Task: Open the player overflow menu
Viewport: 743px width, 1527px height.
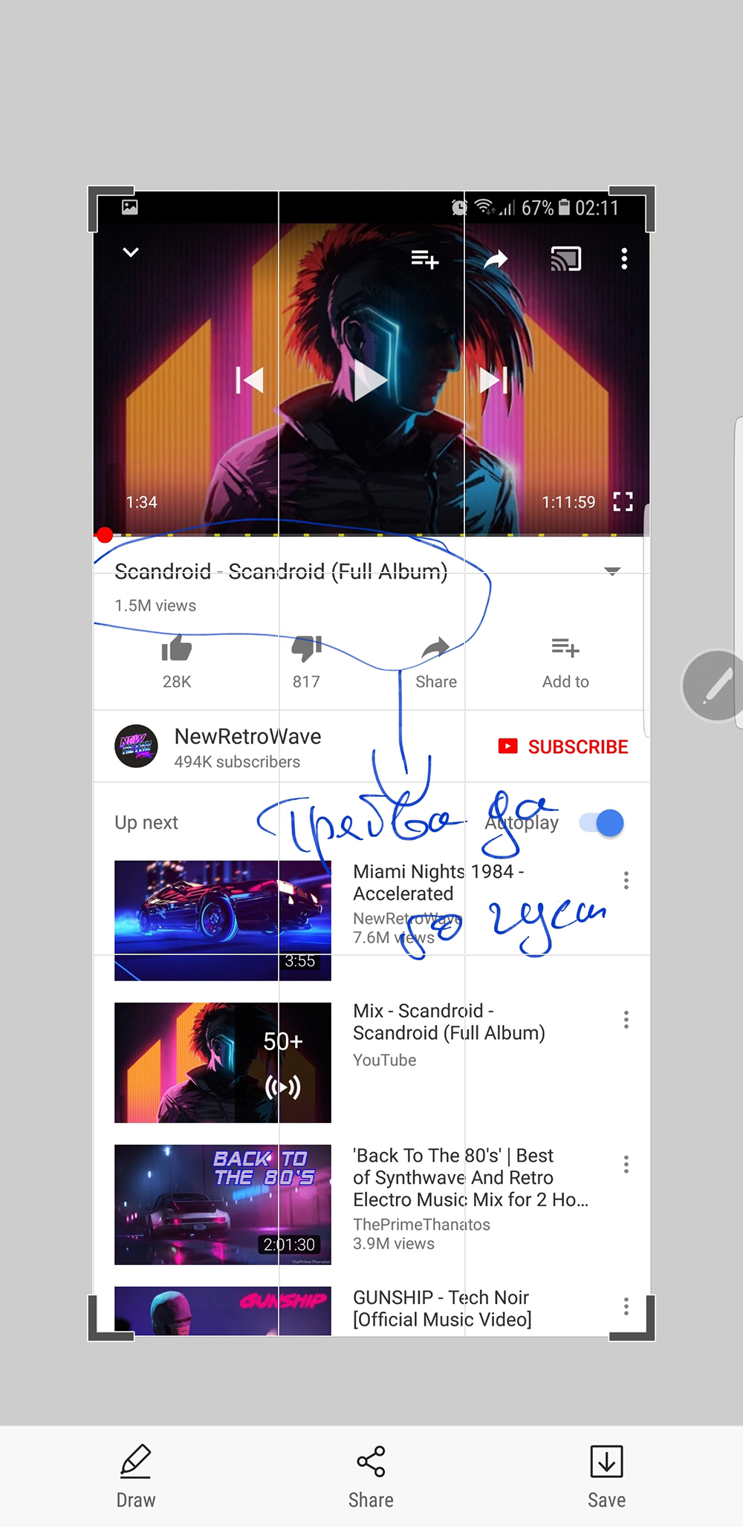Action: tap(624, 258)
